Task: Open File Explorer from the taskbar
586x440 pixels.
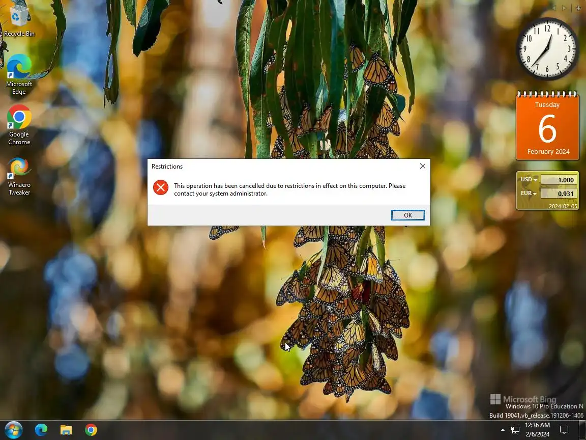Action: tap(66, 430)
